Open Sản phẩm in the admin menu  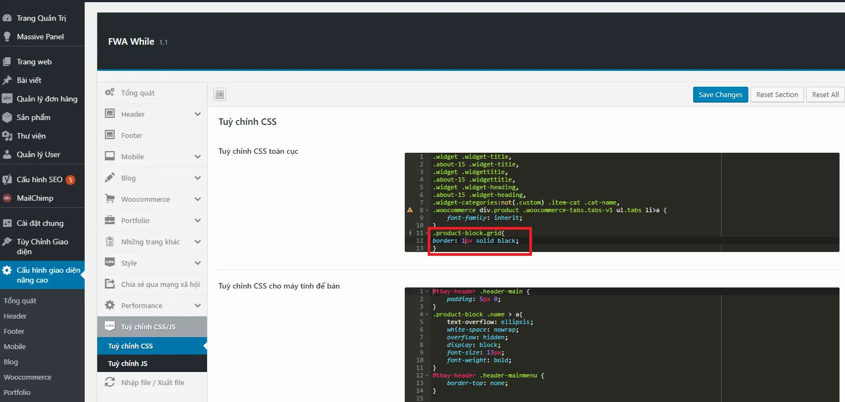point(33,117)
